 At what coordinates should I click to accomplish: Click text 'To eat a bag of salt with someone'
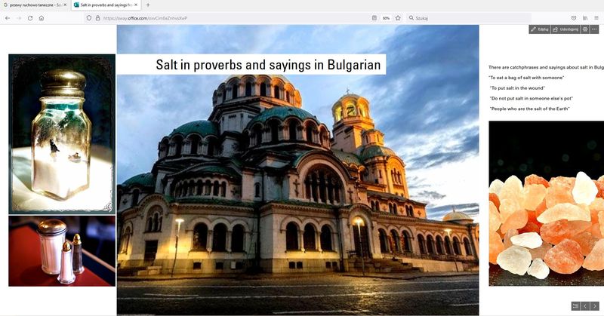[526, 78]
